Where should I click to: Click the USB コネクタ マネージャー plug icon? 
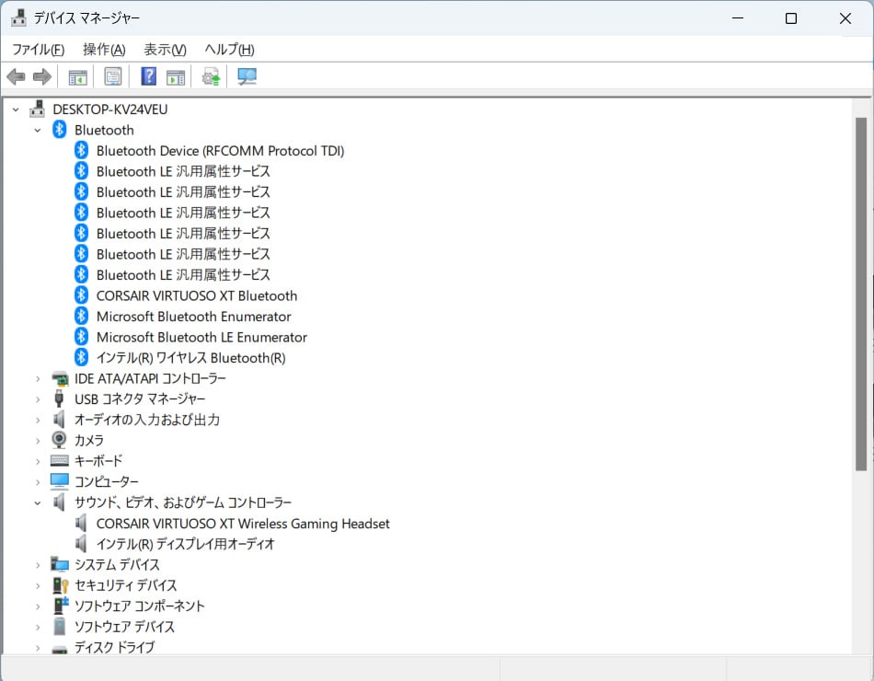coord(59,398)
